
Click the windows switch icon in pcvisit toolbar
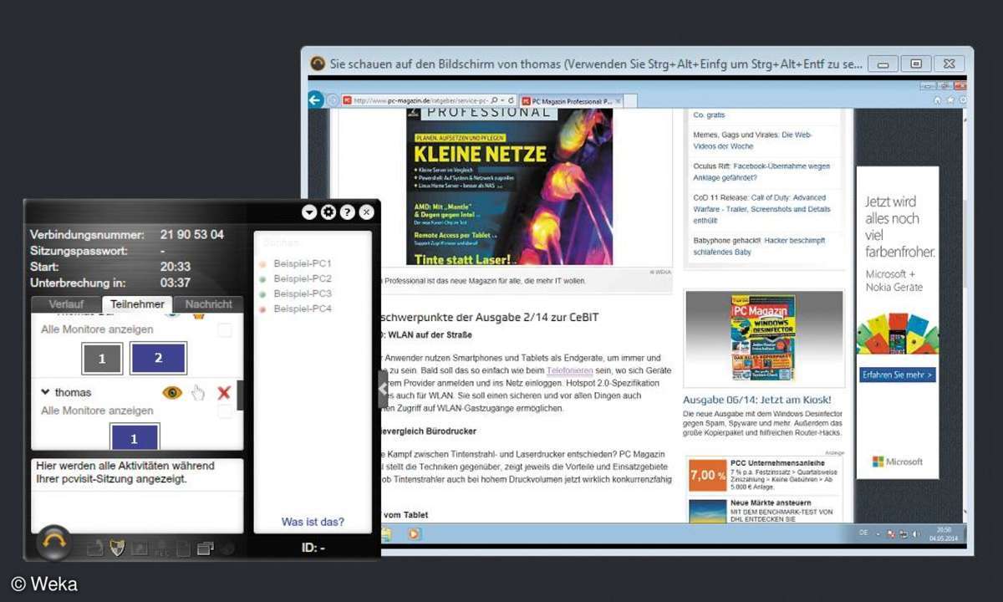click(205, 548)
